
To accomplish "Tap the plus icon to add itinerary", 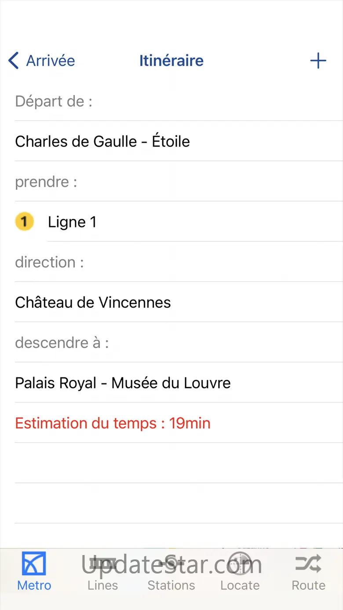I will [x=318, y=61].
